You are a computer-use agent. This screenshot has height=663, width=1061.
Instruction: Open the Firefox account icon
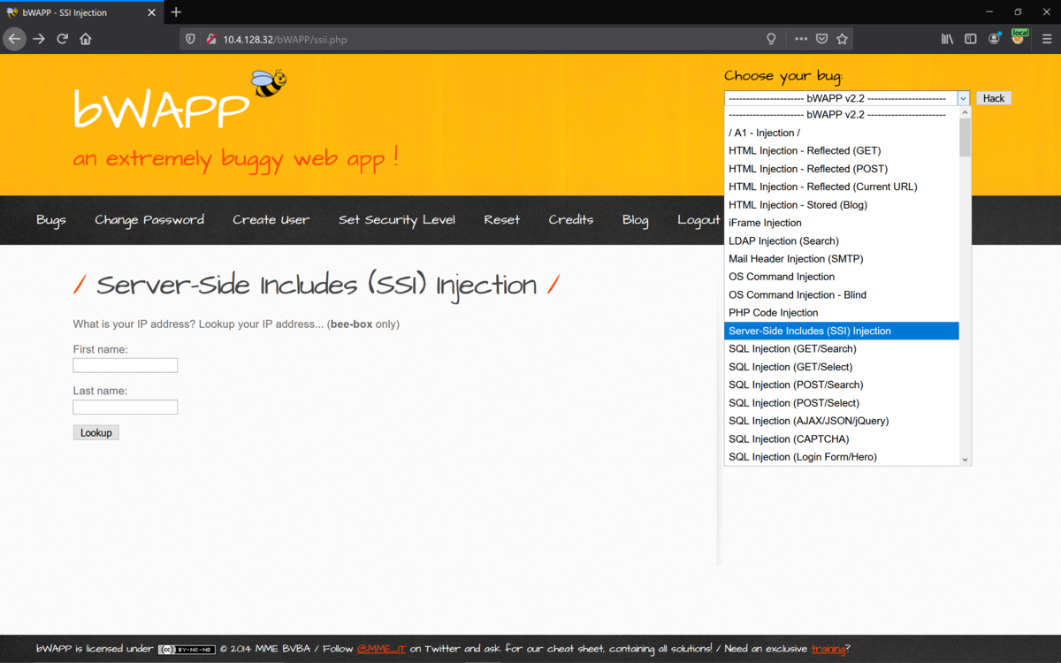(x=995, y=39)
